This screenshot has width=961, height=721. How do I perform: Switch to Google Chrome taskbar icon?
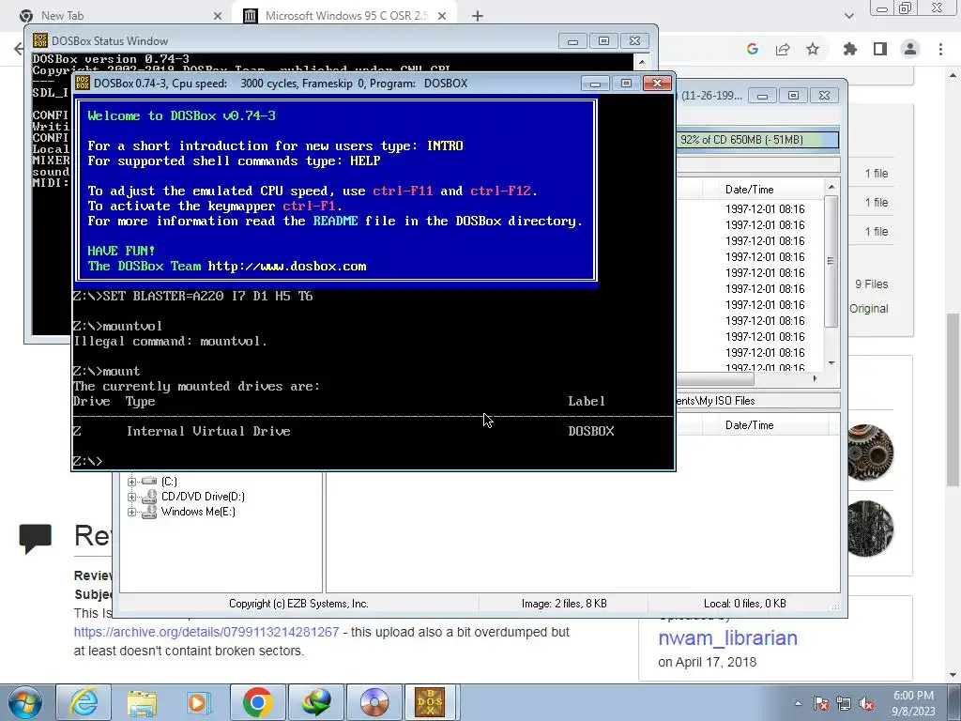pos(257,702)
